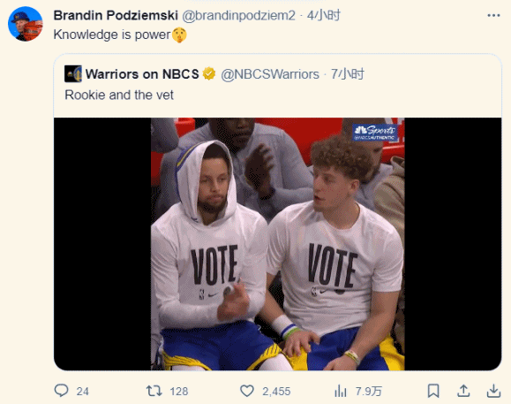Click the 2,455 likes count

(x=276, y=392)
